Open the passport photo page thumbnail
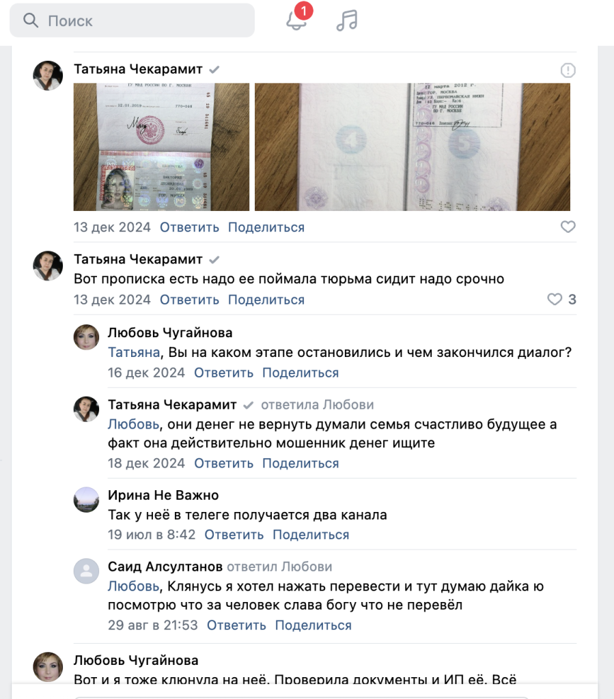 coord(161,147)
